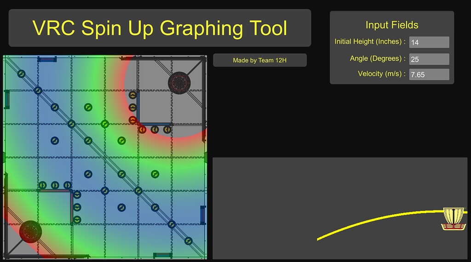Click the Angle (Degrees) label text
This screenshot has height=262, width=471.
[x=378, y=59]
